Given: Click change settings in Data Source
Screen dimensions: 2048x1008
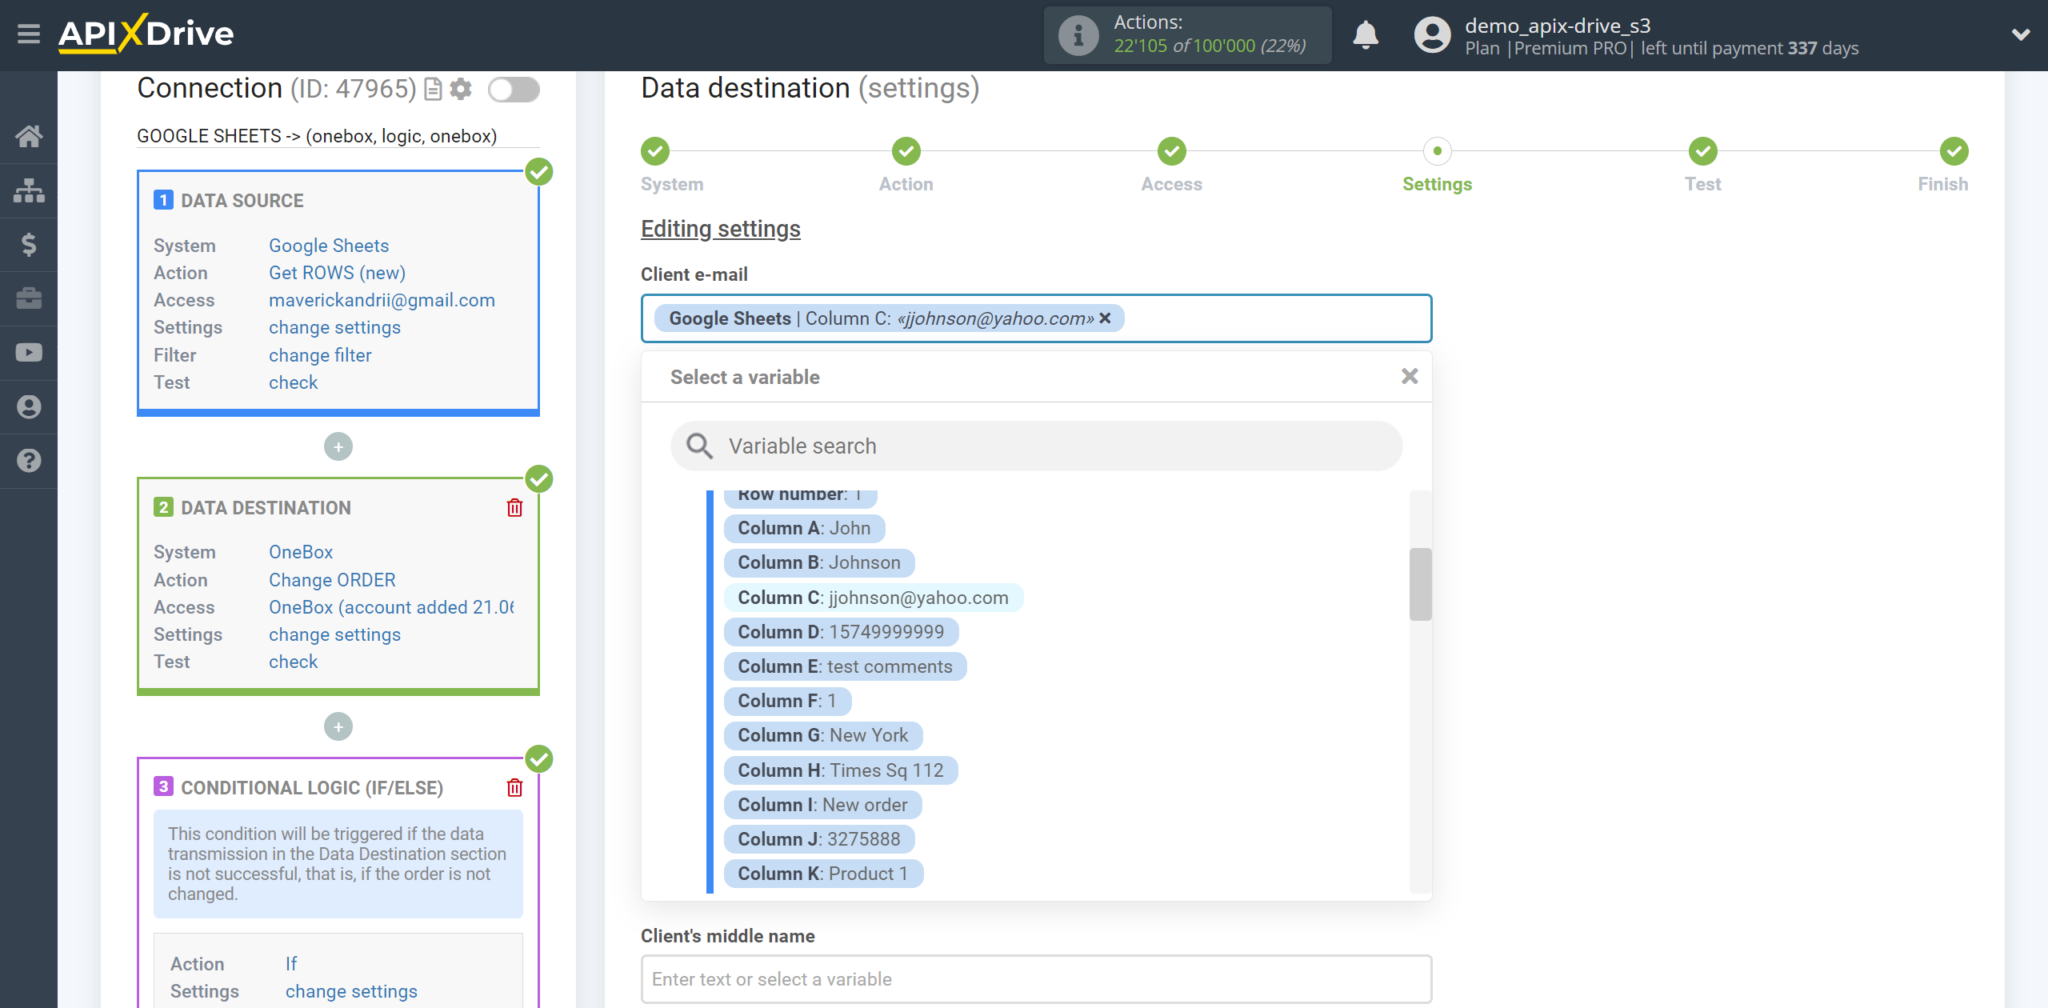Looking at the screenshot, I should (334, 327).
